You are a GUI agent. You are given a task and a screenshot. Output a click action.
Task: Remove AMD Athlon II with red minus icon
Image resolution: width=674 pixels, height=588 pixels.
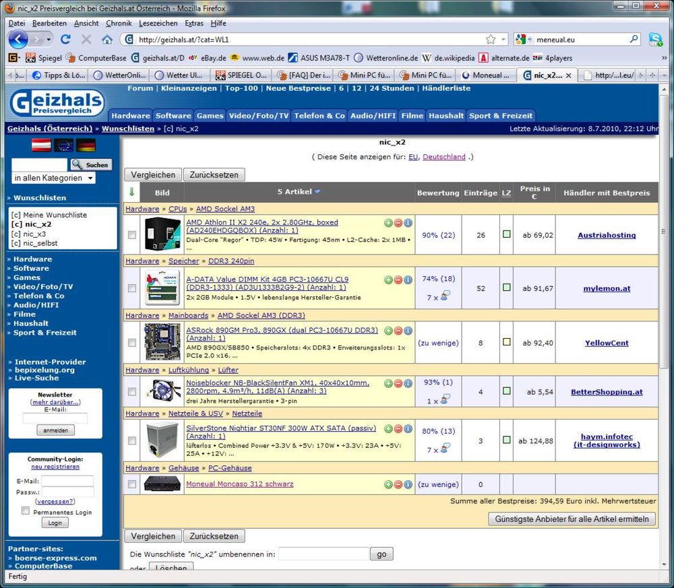coord(398,222)
